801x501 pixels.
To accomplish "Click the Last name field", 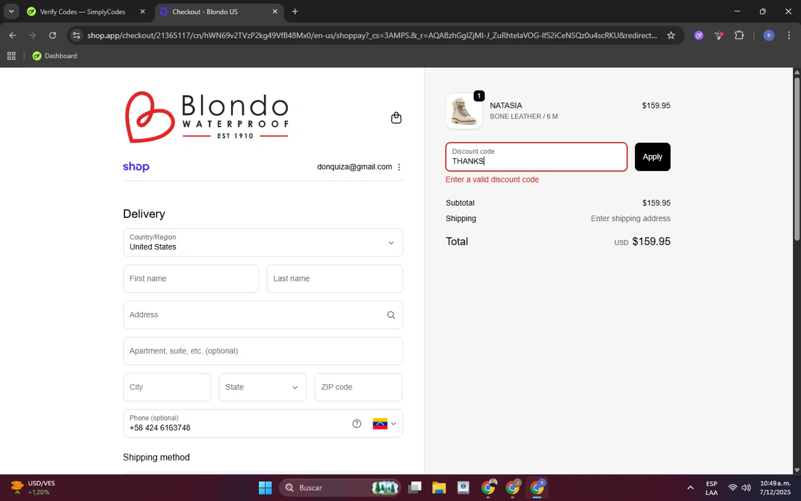I will pyautogui.click(x=334, y=279).
